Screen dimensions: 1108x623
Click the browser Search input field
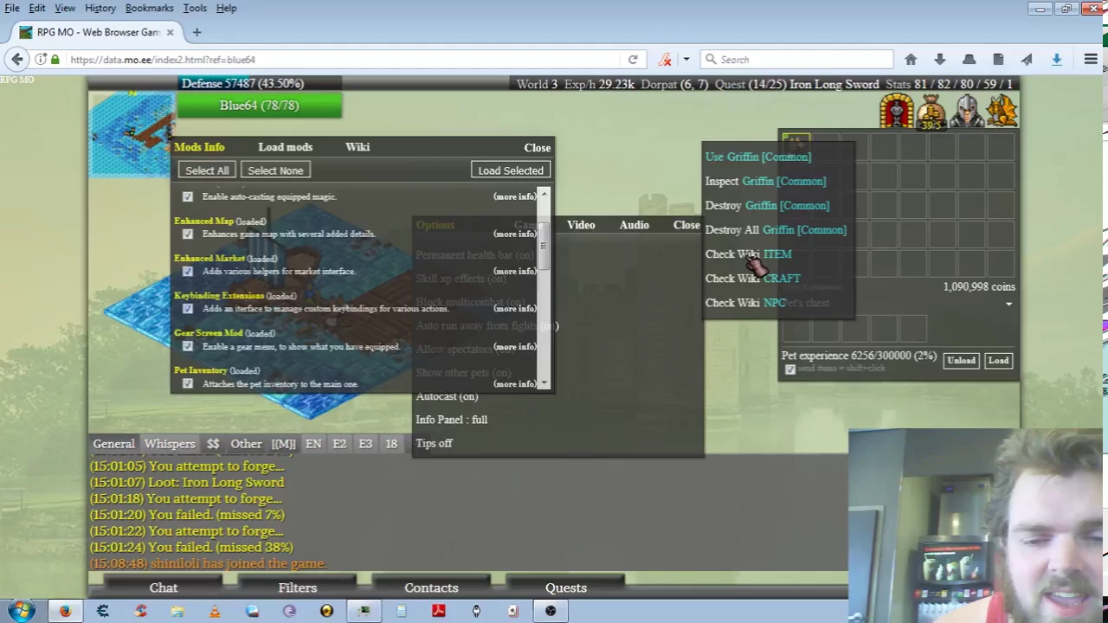tap(796, 60)
